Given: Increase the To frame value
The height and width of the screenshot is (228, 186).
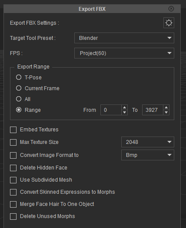Looking at the screenshot, I should click(x=166, y=107).
